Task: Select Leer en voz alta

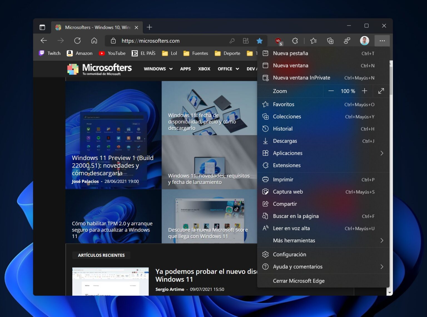Action: [x=323, y=228]
